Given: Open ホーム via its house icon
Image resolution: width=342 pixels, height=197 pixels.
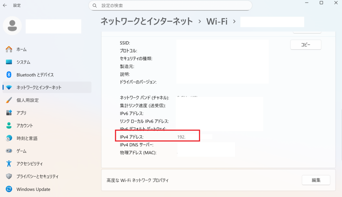Looking at the screenshot, I should 9,49.
